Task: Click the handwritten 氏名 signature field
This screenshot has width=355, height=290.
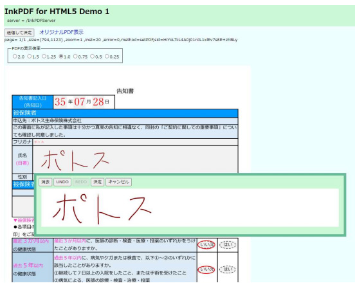Action: 135,159
